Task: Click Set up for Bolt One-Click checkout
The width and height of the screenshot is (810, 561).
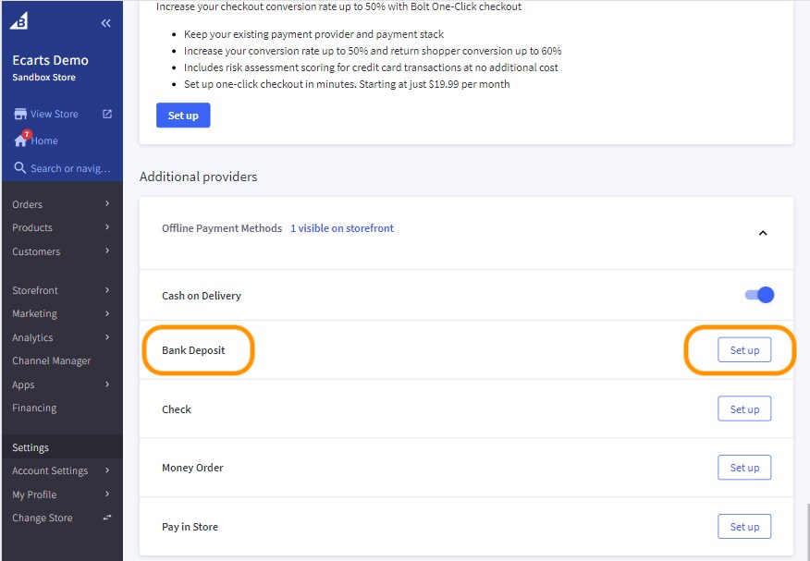Action: click(183, 115)
